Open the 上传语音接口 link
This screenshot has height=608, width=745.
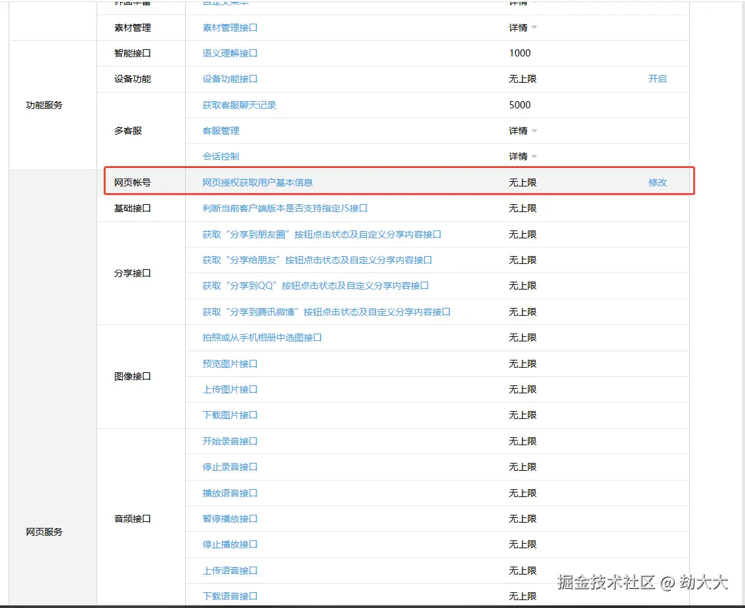231,571
